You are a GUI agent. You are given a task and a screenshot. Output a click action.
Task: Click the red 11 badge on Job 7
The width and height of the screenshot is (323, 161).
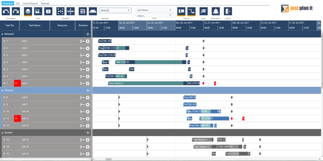coord(17,83)
